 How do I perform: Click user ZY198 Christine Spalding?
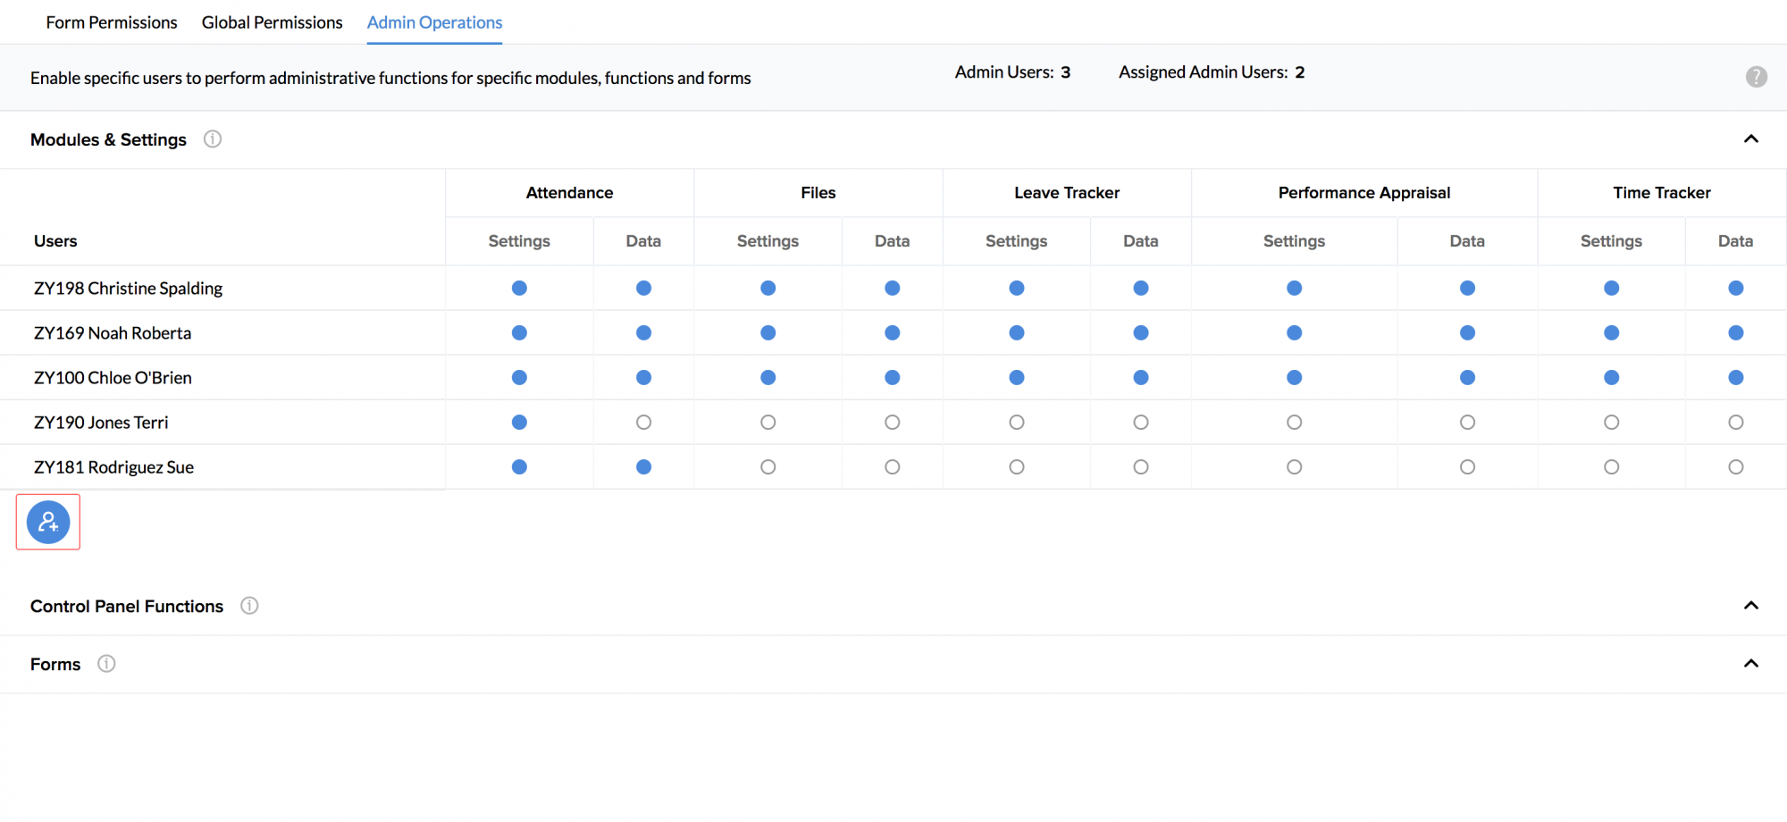point(128,289)
